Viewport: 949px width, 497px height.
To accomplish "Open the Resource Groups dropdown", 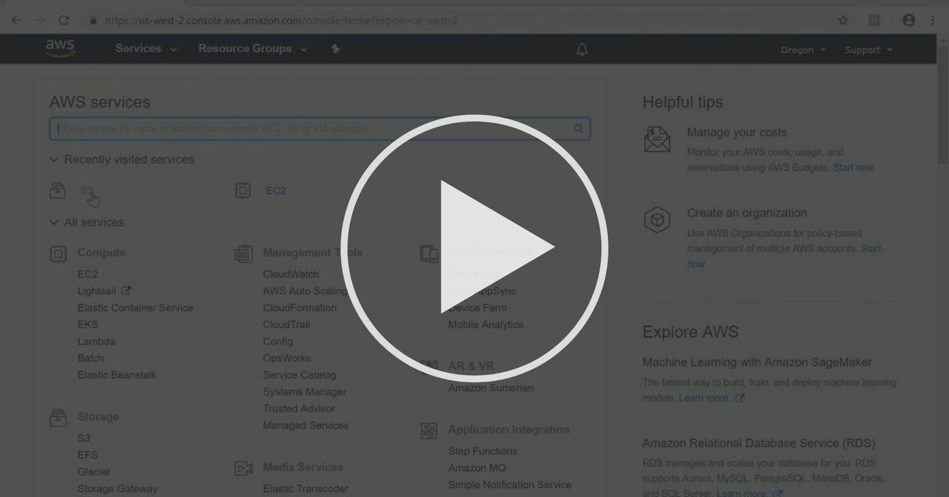I will coord(253,49).
